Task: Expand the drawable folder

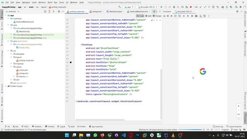Action: 11,54
